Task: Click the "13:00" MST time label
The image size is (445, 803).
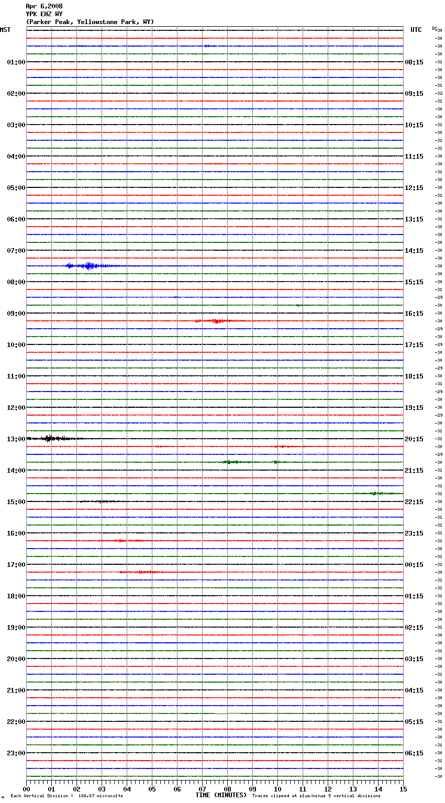Action: coord(16,439)
